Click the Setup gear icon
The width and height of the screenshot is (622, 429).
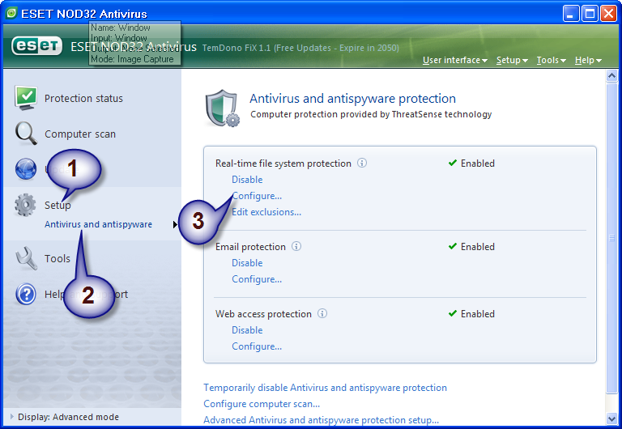25,205
